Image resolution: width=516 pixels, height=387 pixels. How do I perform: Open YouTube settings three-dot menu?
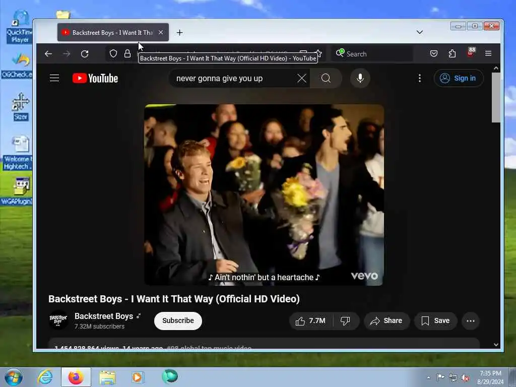coord(419,78)
